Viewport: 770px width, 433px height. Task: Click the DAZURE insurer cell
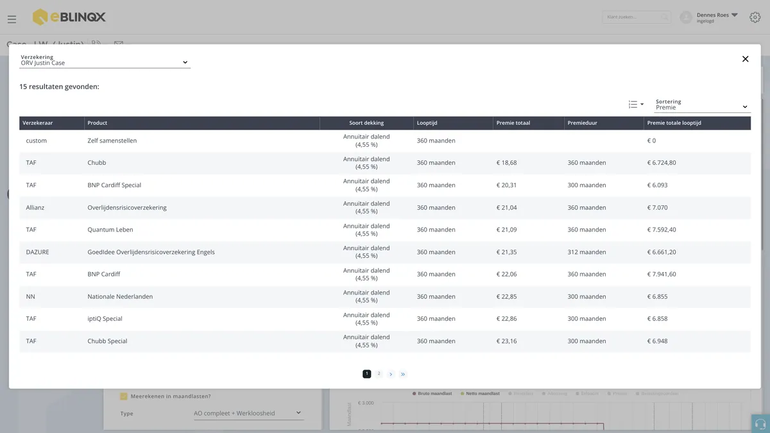point(37,252)
